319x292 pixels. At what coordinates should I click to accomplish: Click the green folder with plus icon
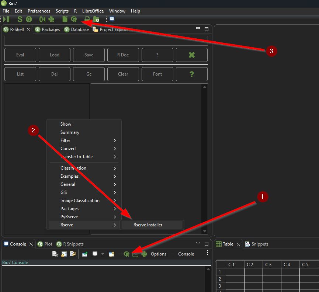click(96, 19)
